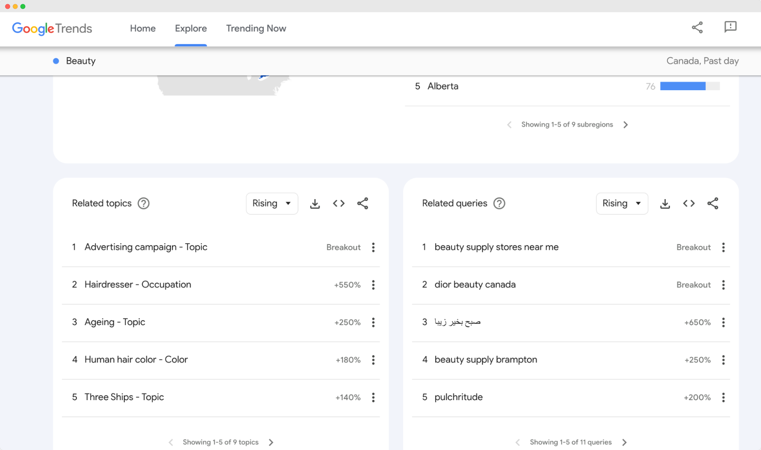
Task: Toggle options for dior beauty canada query
Action: (x=724, y=285)
